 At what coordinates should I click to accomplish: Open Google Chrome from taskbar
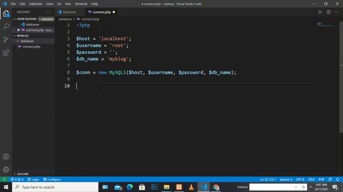pos(216,187)
